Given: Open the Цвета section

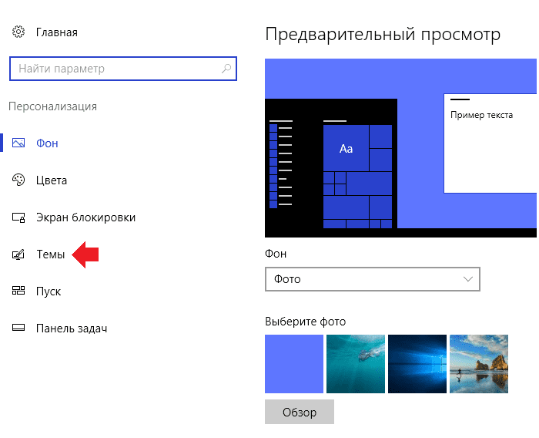Looking at the screenshot, I should [x=52, y=180].
